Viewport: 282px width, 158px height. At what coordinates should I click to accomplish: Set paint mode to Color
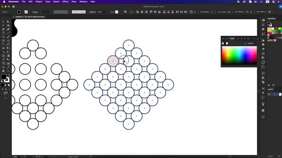2,85
